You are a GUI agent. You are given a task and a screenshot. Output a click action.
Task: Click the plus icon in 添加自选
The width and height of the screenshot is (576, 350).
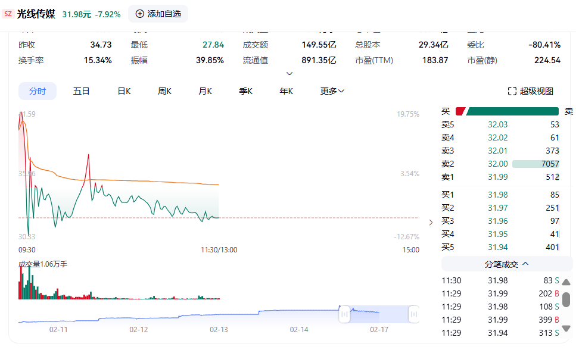(140, 14)
